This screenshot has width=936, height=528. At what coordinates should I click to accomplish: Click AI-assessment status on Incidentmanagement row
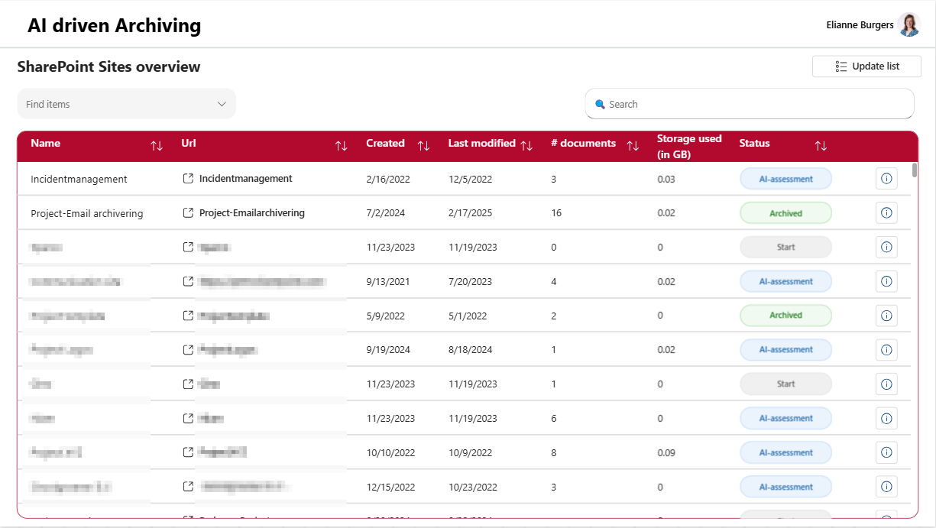(x=785, y=179)
